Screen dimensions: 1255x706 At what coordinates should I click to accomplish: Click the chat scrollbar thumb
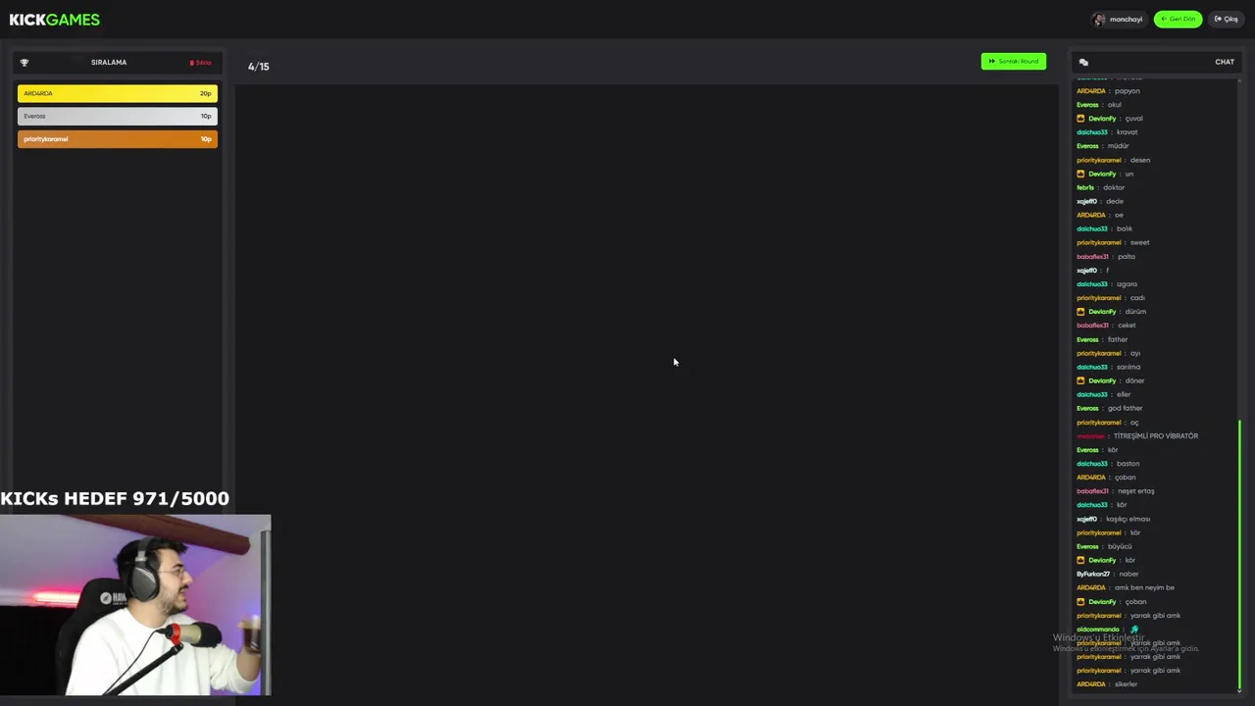[x=1239, y=554]
